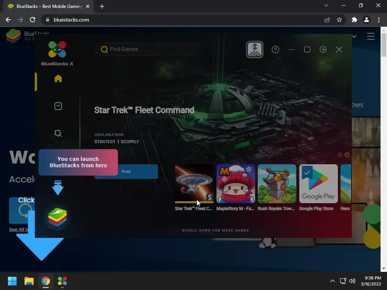Open the Windows Start menu
The height and width of the screenshot is (290, 387).
(x=12, y=281)
